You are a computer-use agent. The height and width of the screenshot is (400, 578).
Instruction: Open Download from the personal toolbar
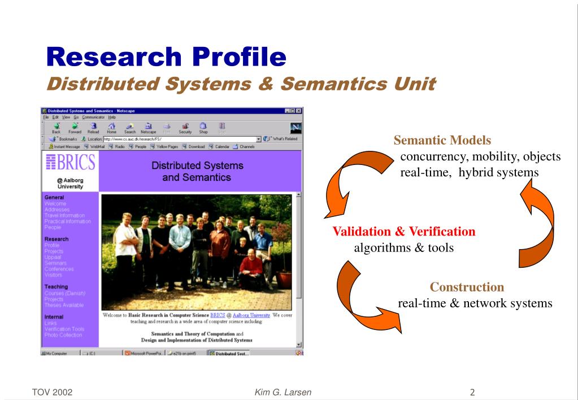tap(194, 147)
